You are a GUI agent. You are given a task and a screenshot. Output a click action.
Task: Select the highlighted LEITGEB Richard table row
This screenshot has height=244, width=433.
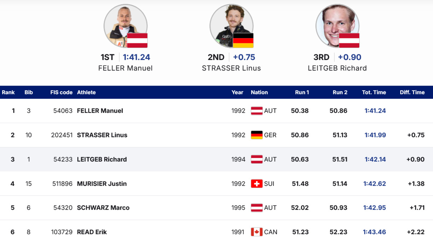click(216, 159)
